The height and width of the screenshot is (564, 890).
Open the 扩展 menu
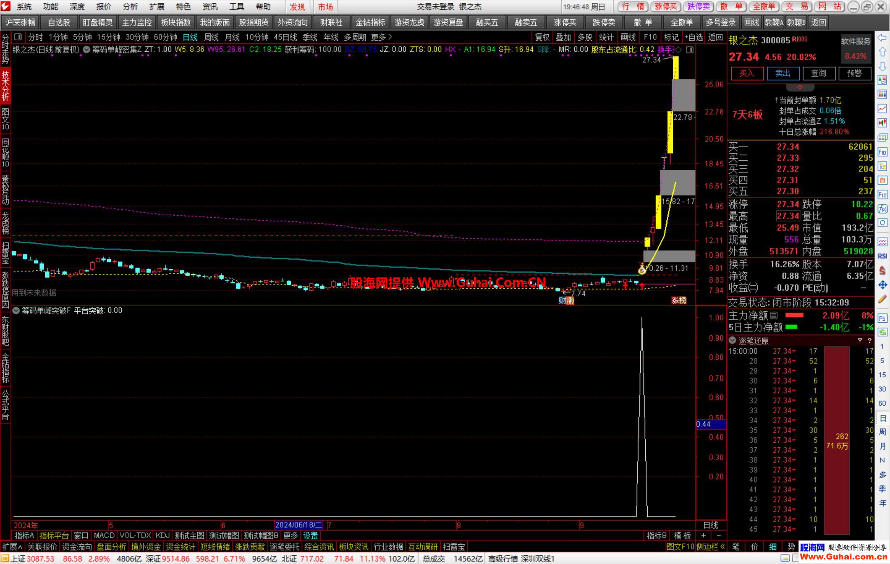(157, 7)
